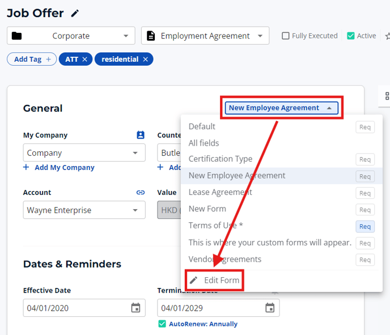Remove the residential tag with its X
The image size is (390, 335).
pos(145,60)
